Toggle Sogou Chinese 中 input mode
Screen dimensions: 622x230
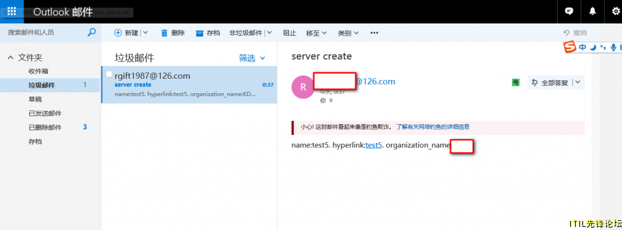coord(583,47)
